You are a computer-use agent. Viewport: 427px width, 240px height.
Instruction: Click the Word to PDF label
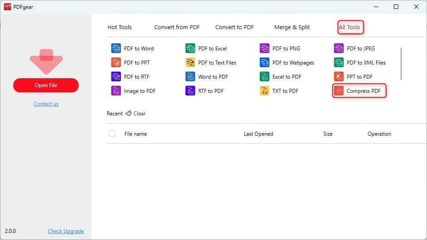213,77
